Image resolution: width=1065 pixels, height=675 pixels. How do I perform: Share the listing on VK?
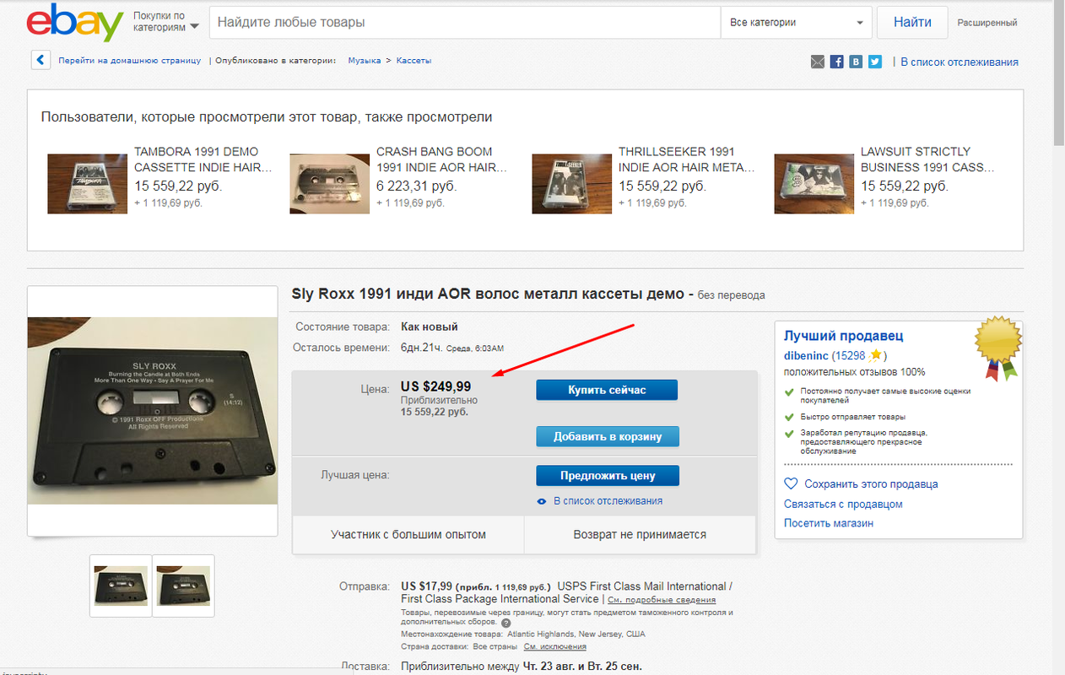857,62
